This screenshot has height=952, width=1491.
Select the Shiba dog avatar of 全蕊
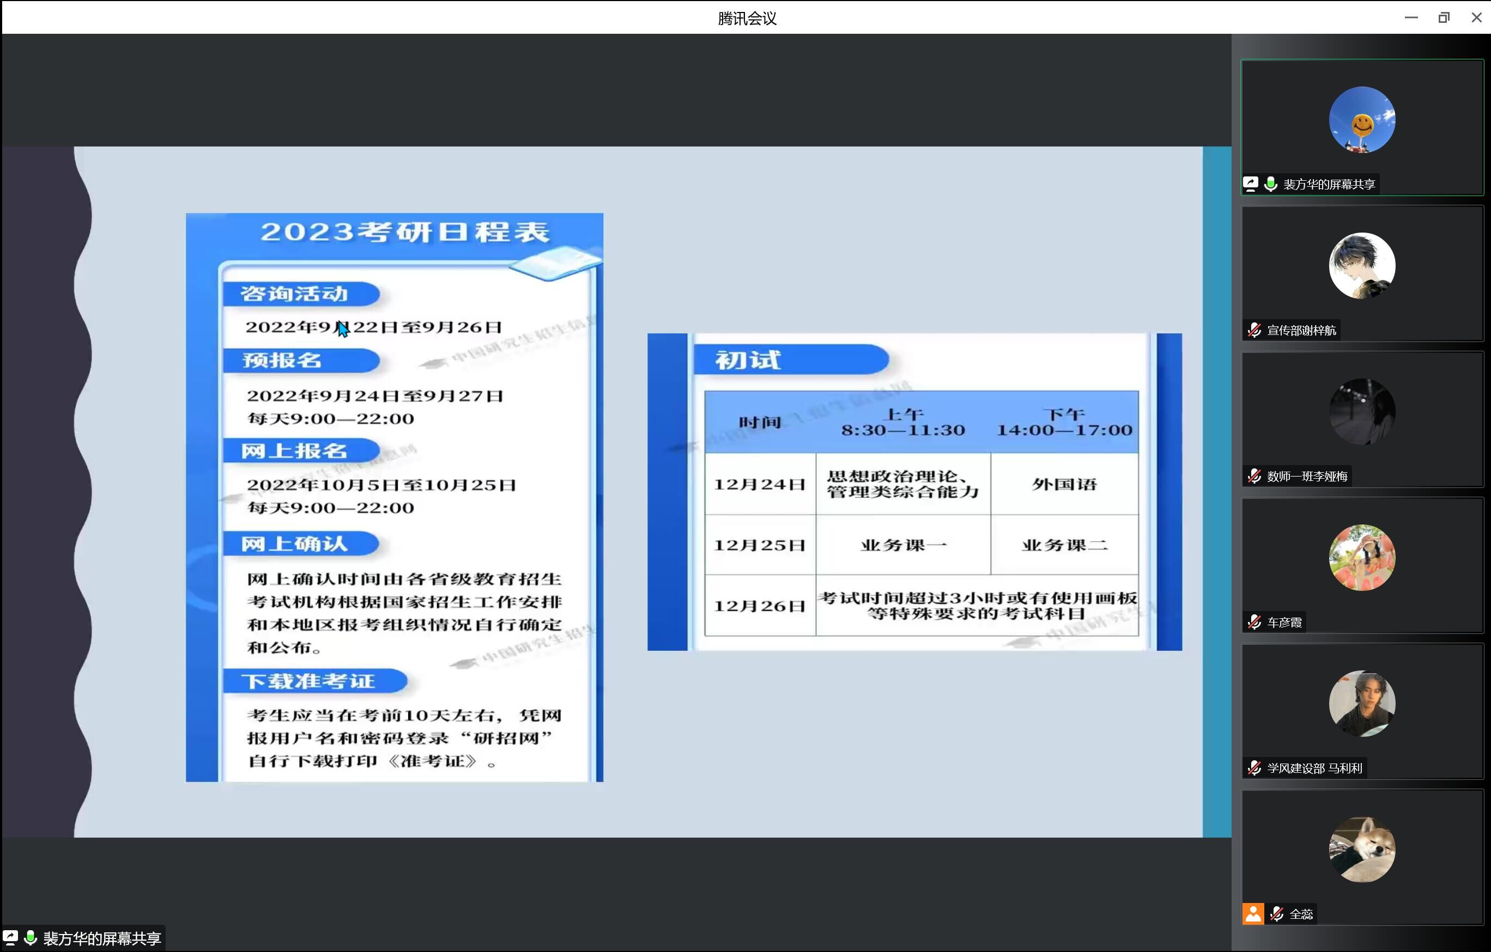pos(1362,849)
